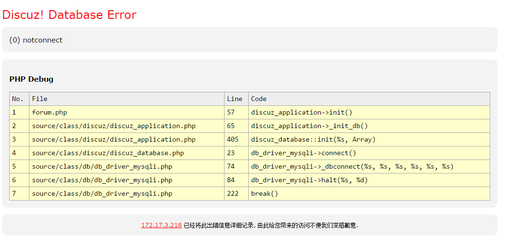
Task: Click the "File" column header
Action: [x=40, y=99]
